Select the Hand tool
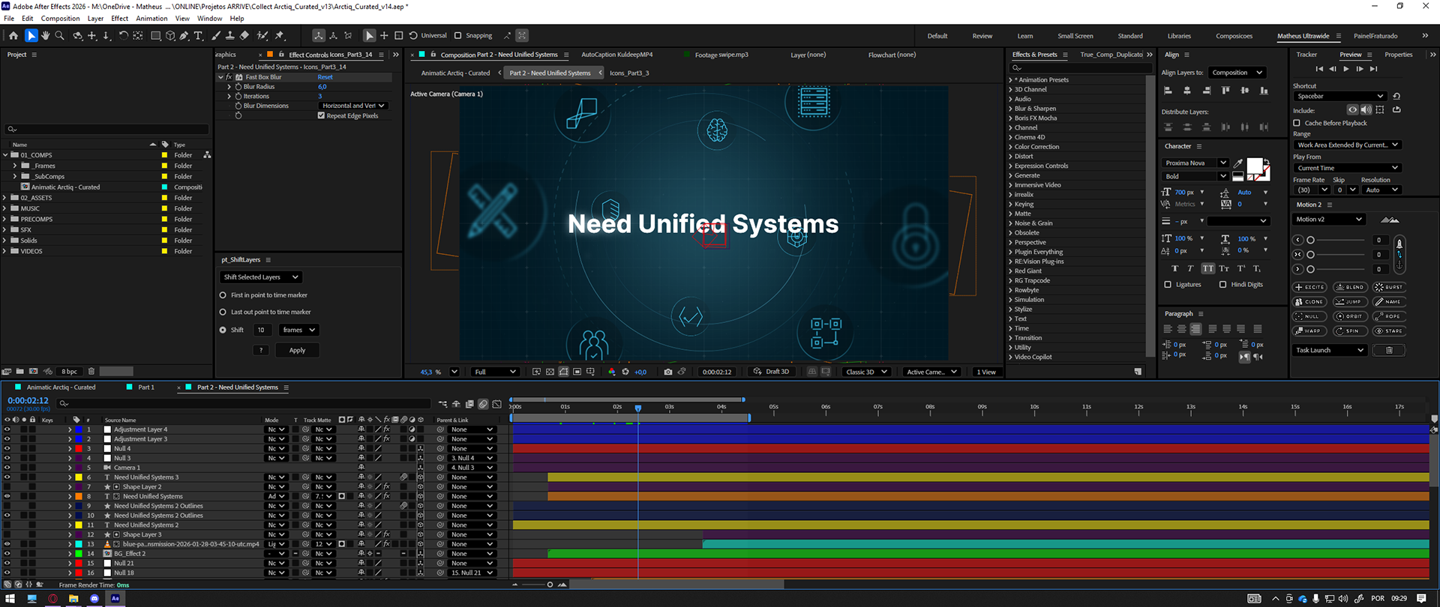Screen dimensions: 1440x607 click(x=46, y=35)
